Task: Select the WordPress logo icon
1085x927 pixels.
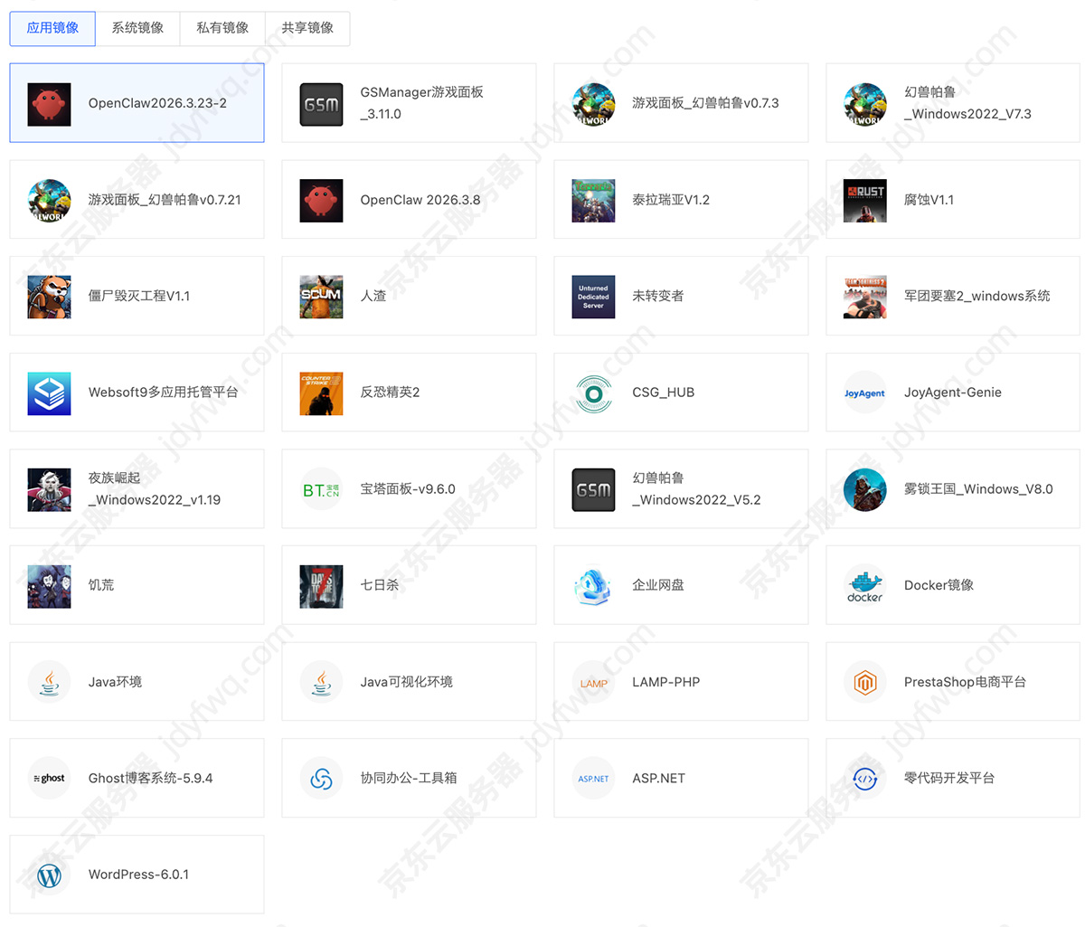Action: [x=49, y=875]
